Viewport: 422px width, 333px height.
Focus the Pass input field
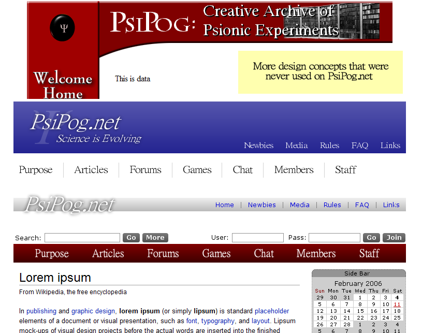[x=334, y=238]
